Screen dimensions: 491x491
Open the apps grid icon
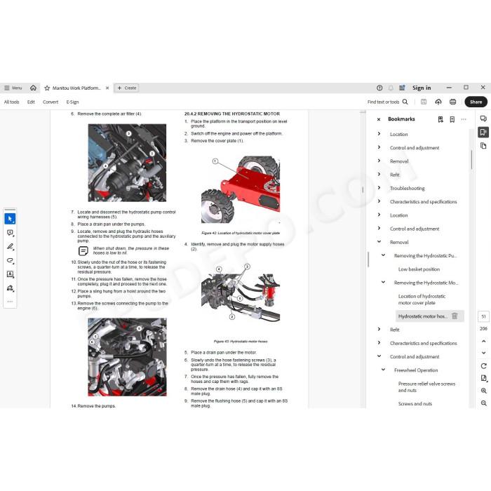402,88
